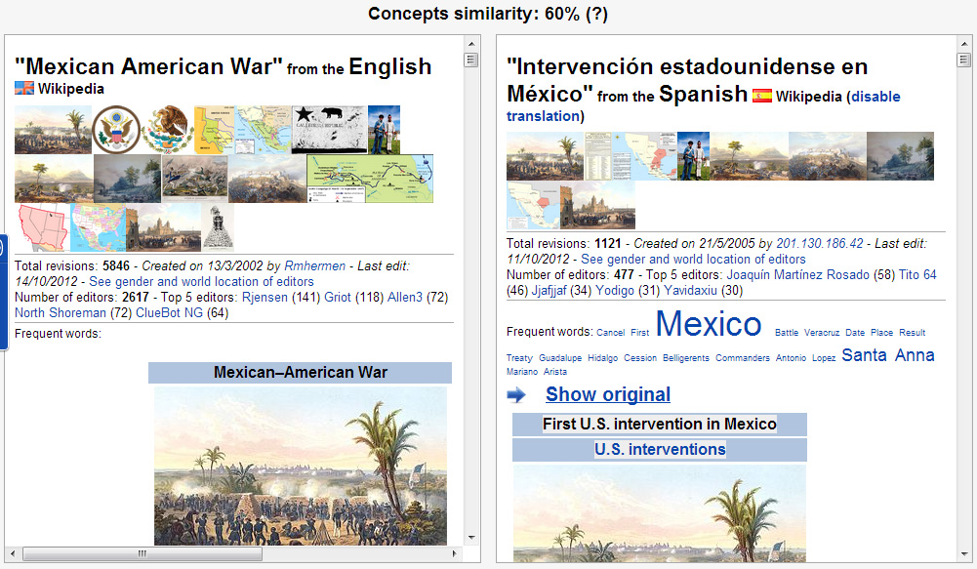Screen dimensions: 977x569
Task: Click the Arista frequent word
Action: coord(555,372)
